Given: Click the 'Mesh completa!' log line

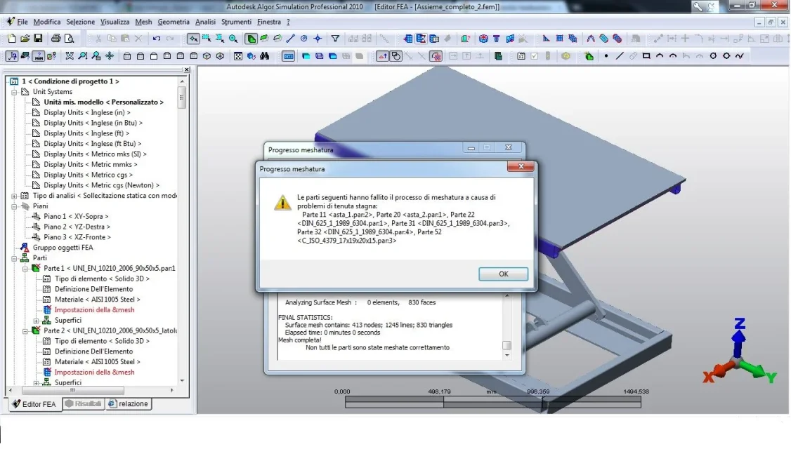Looking at the screenshot, I should 300,340.
